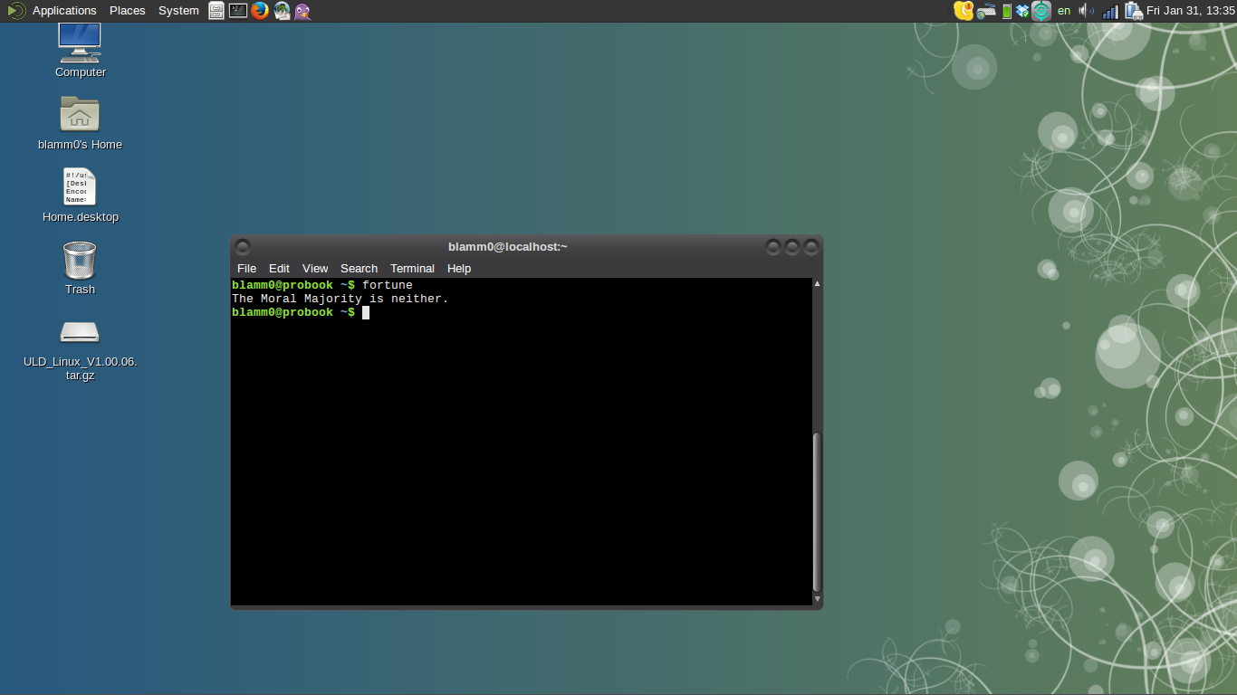Viewport: 1237px width, 695px height.
Task: Click the volume speaker icon
Action: coord(1086,11)
